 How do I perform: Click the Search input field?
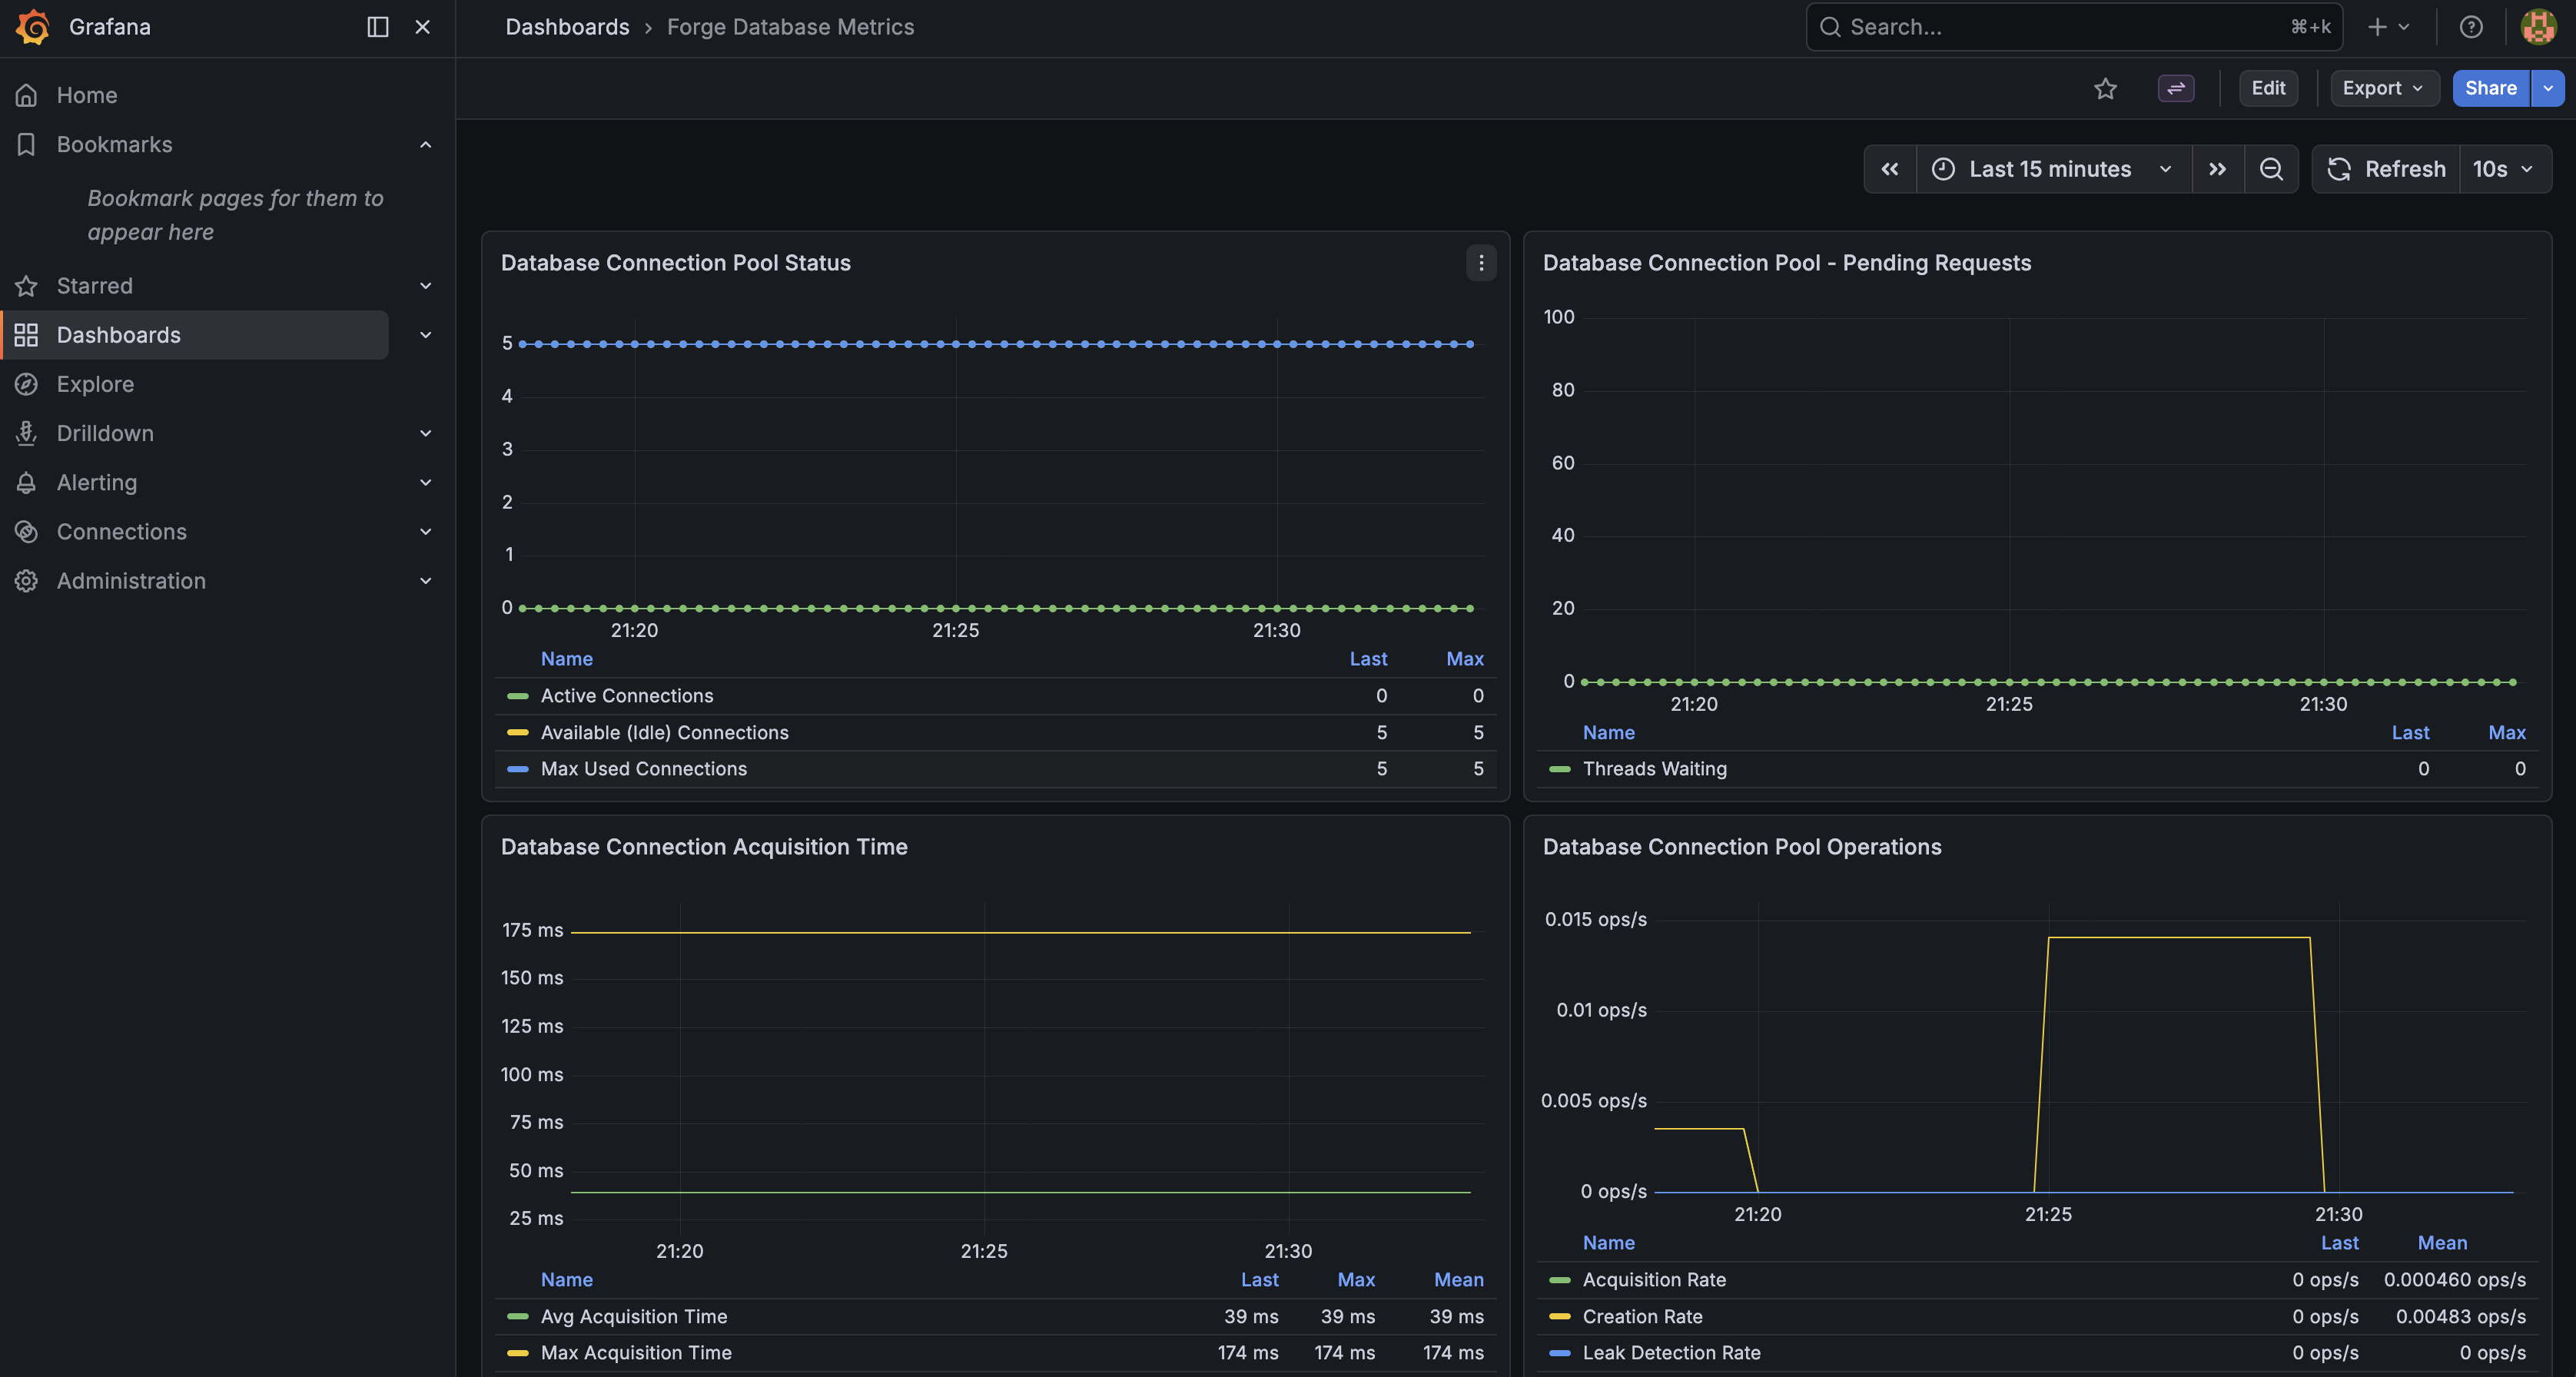[2060, 27]
